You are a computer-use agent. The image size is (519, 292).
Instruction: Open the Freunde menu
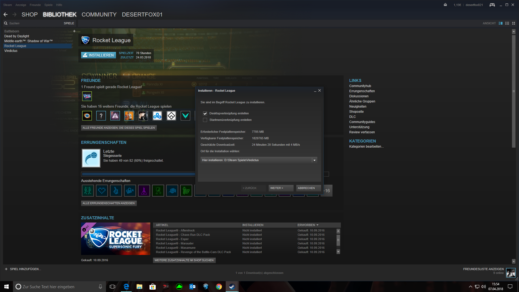coord(35,5)
